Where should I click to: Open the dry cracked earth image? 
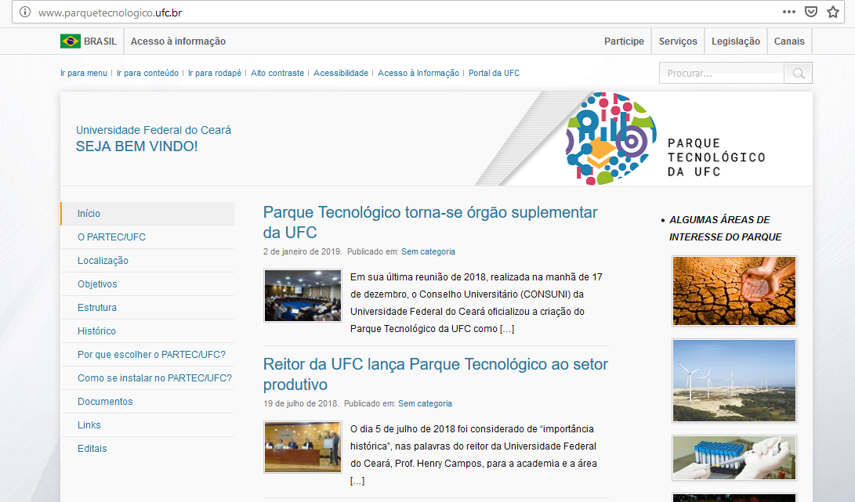[734, 291]
